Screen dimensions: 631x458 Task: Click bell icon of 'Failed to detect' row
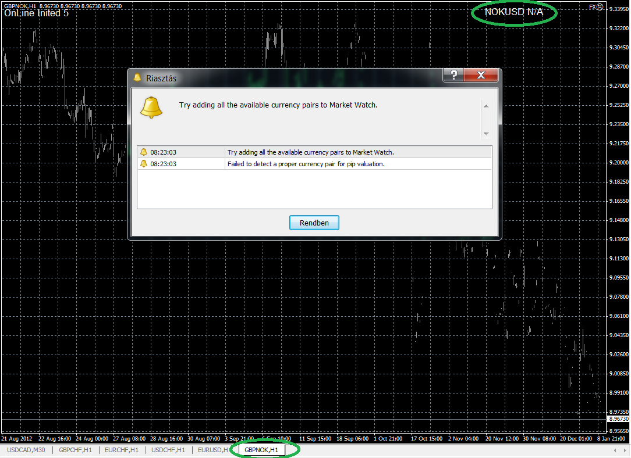(x=144, y=164)
